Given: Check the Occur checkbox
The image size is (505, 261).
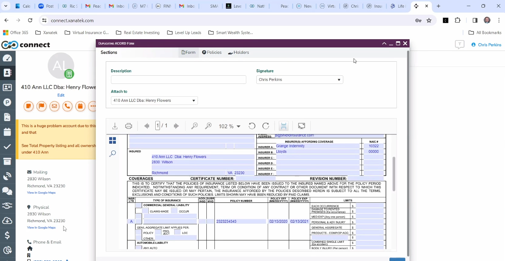Looking at the screenshot, I should tap(174, 211).
